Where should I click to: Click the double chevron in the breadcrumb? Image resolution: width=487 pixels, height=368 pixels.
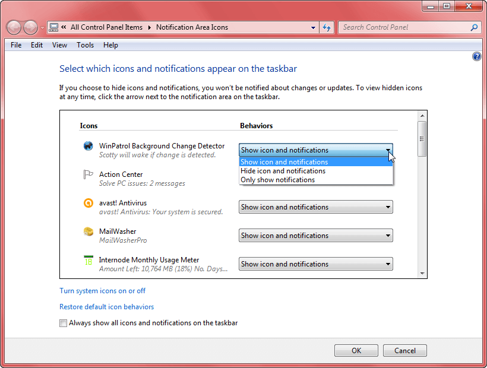(64, 27)
